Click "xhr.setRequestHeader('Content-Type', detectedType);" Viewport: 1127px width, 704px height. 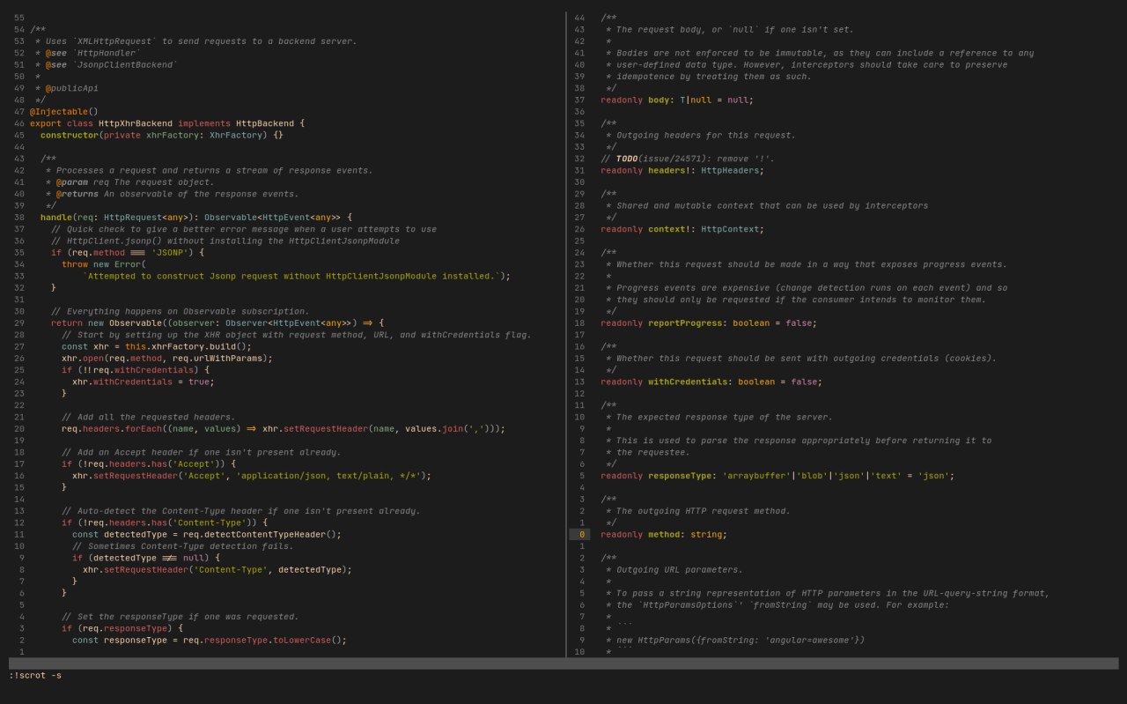[x=217, y=569]
